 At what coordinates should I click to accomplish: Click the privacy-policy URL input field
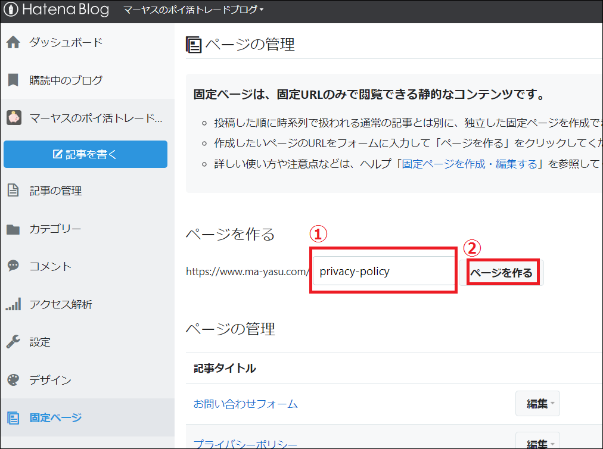click(x=383, y=271)
